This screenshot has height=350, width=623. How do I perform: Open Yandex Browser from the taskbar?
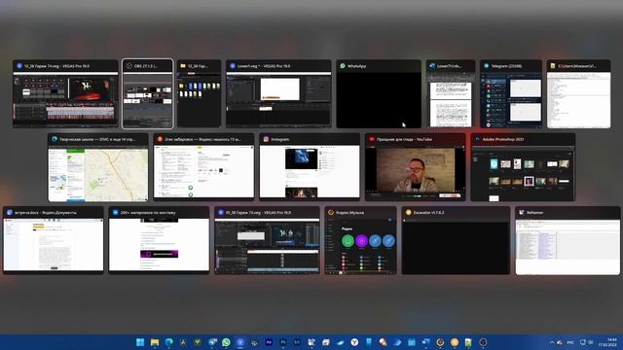pyautogui.click(x=354, y=342)
